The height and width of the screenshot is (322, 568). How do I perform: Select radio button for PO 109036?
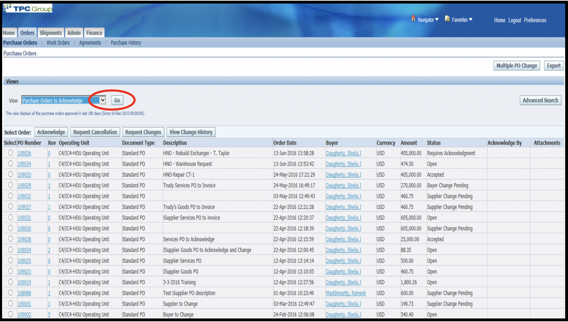[10, 152]
